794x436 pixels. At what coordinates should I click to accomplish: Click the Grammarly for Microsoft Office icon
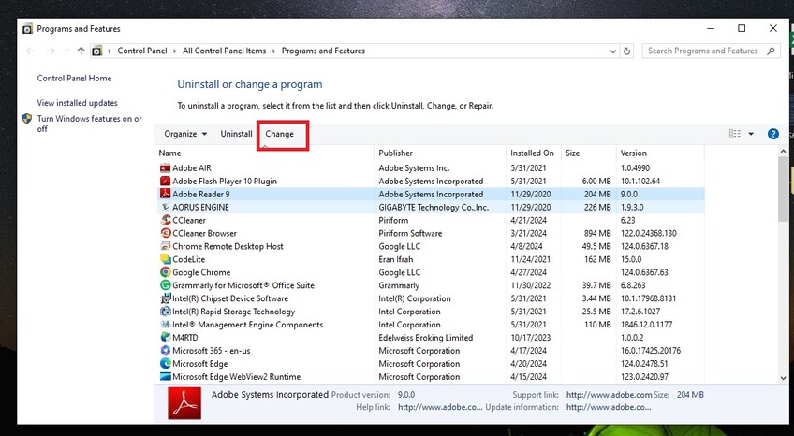click(x=166, y=285)
